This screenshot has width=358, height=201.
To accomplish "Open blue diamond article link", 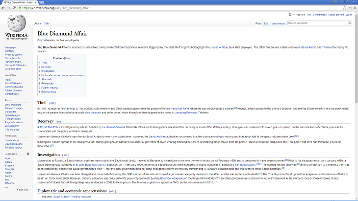I will click(x=93, y=112).
